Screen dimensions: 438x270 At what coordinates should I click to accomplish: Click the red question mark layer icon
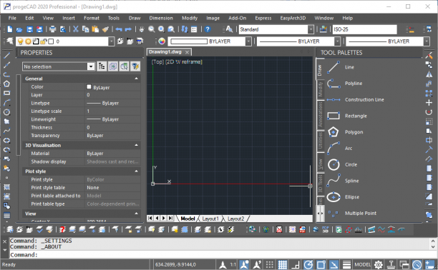pos(62,229)
